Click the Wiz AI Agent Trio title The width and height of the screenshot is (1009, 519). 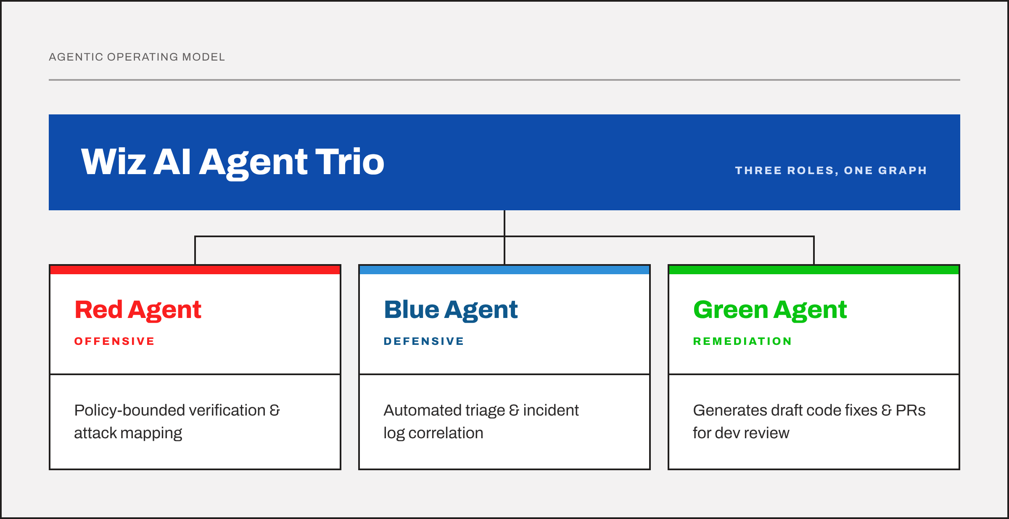coord(232,162)
